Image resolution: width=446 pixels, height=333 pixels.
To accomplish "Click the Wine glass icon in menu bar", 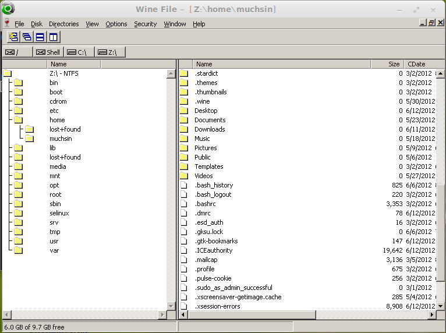I will click(x=7, y=23).
